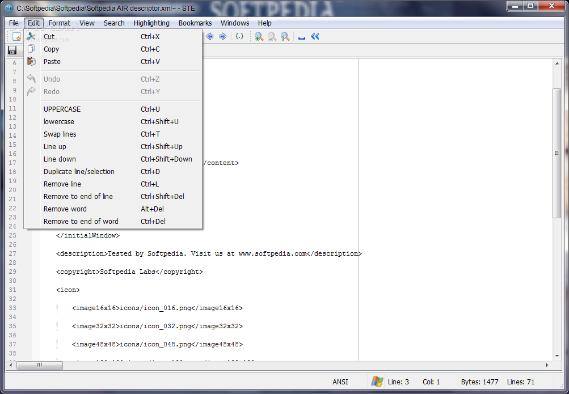Select Swap lines menu entry
This screenshot has width=569, height=394.
tap(113, 134)
